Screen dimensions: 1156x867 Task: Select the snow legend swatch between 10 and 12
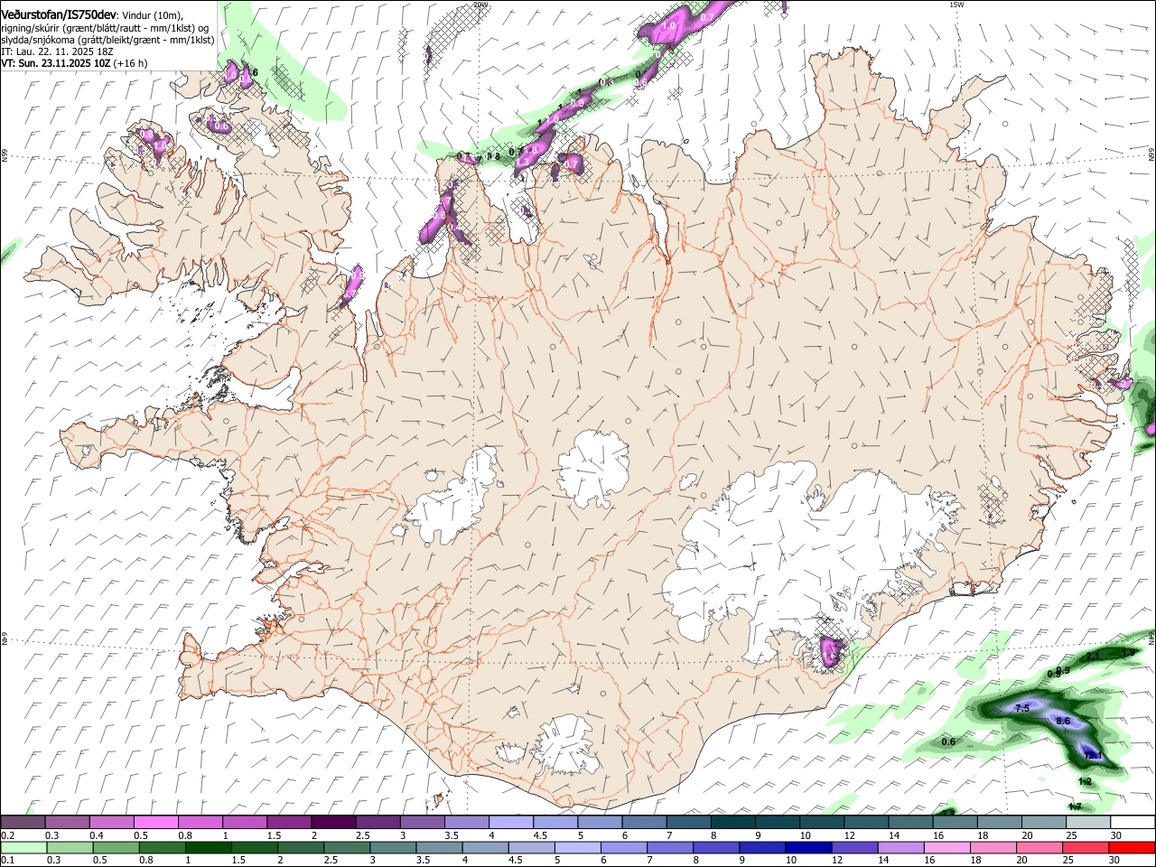[822, 823]
